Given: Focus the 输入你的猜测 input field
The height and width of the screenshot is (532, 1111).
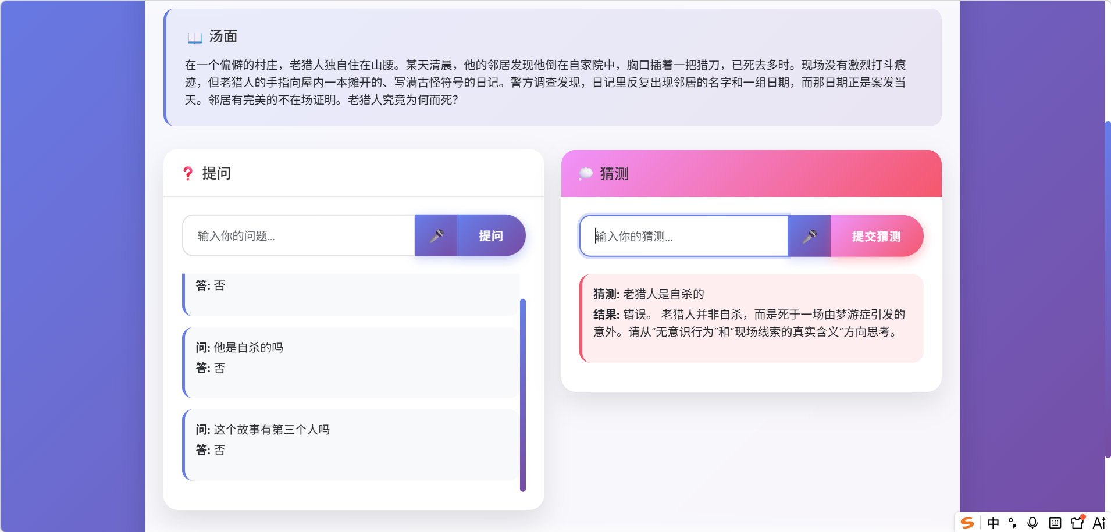Looking at the screenshot, I should coord(684,236).
